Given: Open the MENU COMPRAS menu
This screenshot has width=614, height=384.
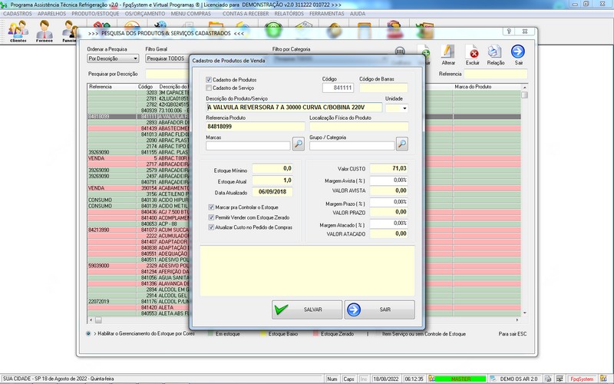Looking at the screenshot, I should point(191,13).
